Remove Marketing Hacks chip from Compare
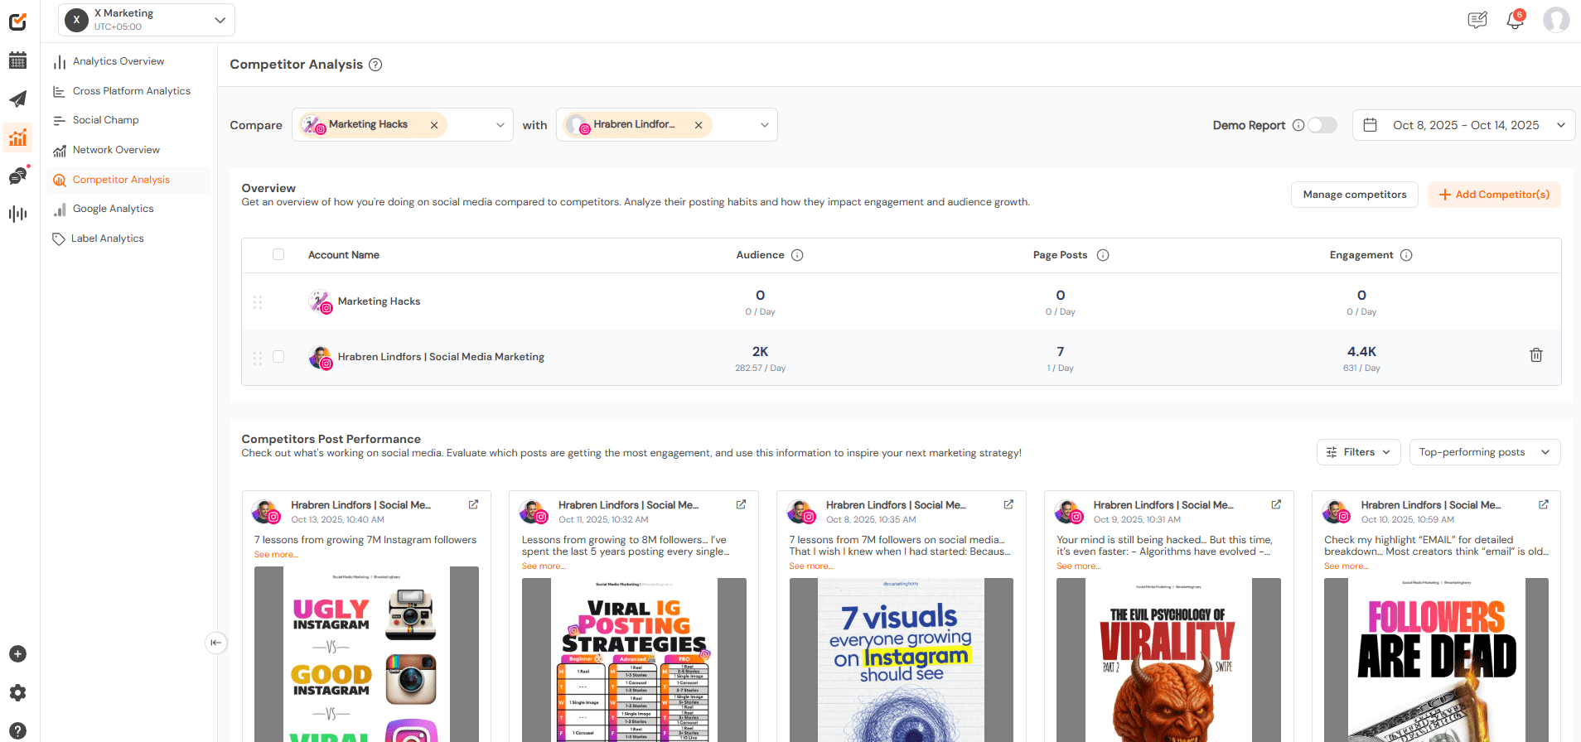 [x=434, y=125]
